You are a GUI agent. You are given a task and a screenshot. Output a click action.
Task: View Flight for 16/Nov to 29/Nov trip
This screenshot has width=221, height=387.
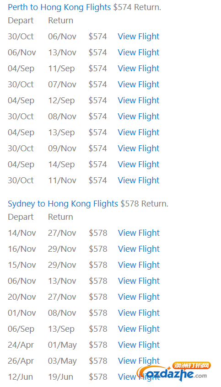pos(139,249)
